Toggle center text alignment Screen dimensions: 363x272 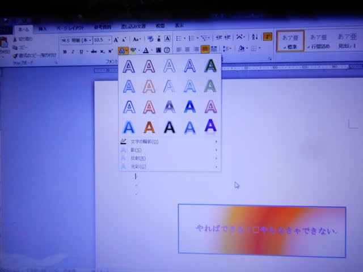186,50
